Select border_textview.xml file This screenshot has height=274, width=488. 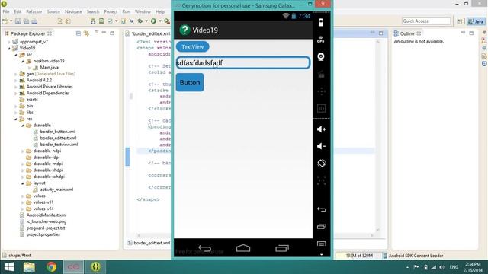pos(59,145)
